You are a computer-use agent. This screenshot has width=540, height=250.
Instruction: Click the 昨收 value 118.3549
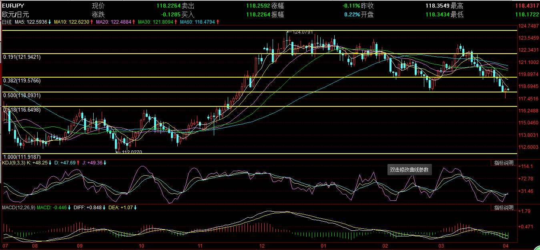[x=437, y=6]
